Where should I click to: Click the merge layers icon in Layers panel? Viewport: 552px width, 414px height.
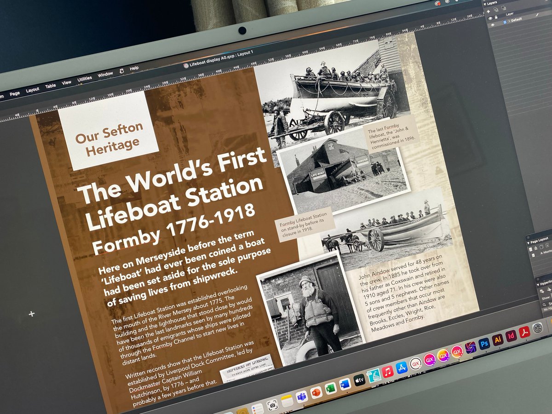click(504, 8)
